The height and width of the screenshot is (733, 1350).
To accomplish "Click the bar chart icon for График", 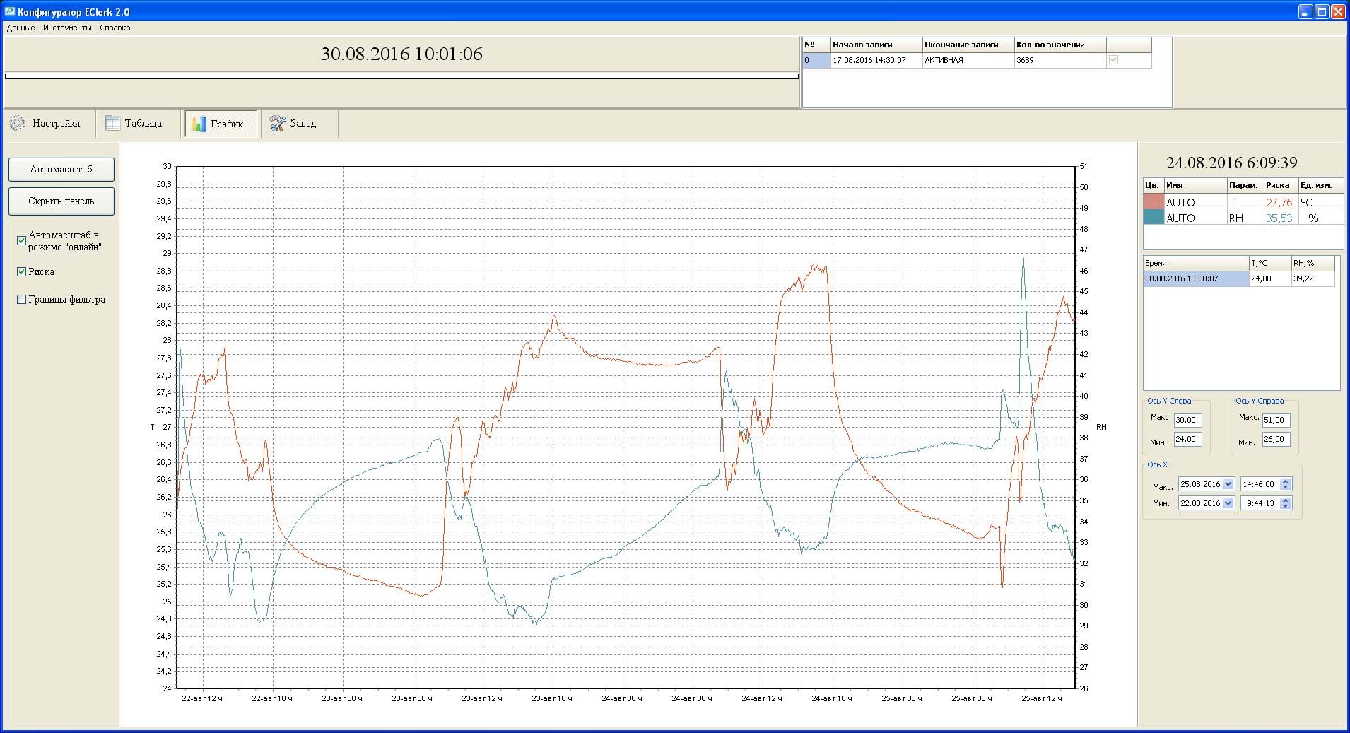I will [199, 124].
